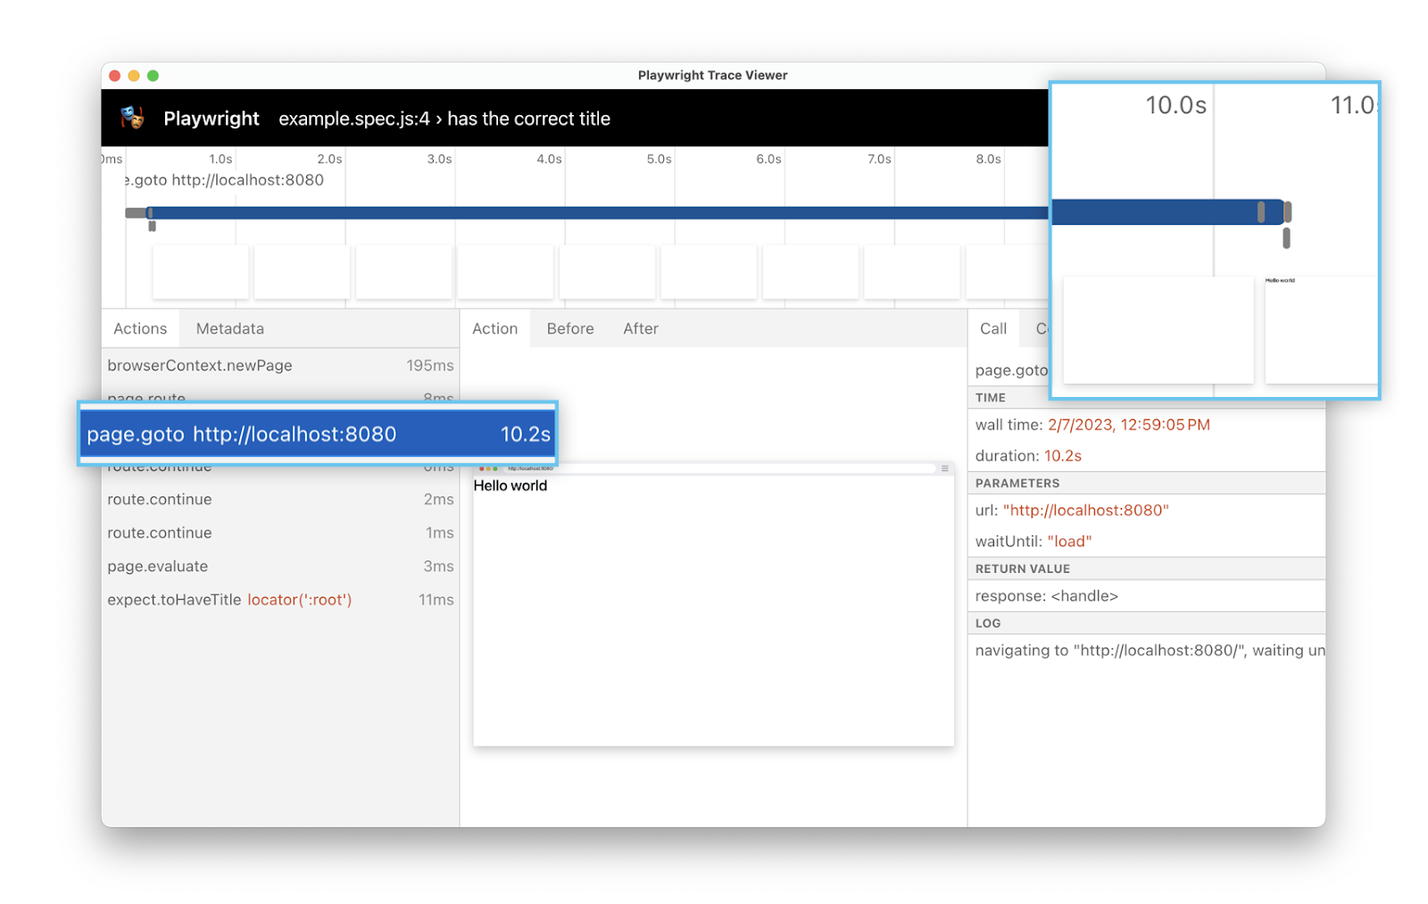Open the Call details tab
The width and height of the screenshot is (1428, 904).
(992, 328)
